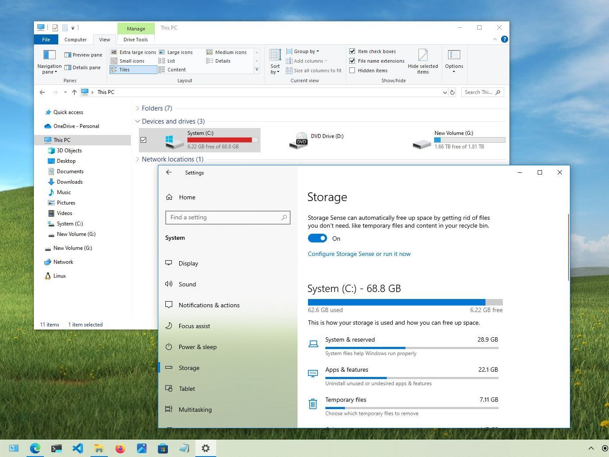The image size is (609, 457).
Task: Select the Tiles layout option
Action: (x=133, y=70)
